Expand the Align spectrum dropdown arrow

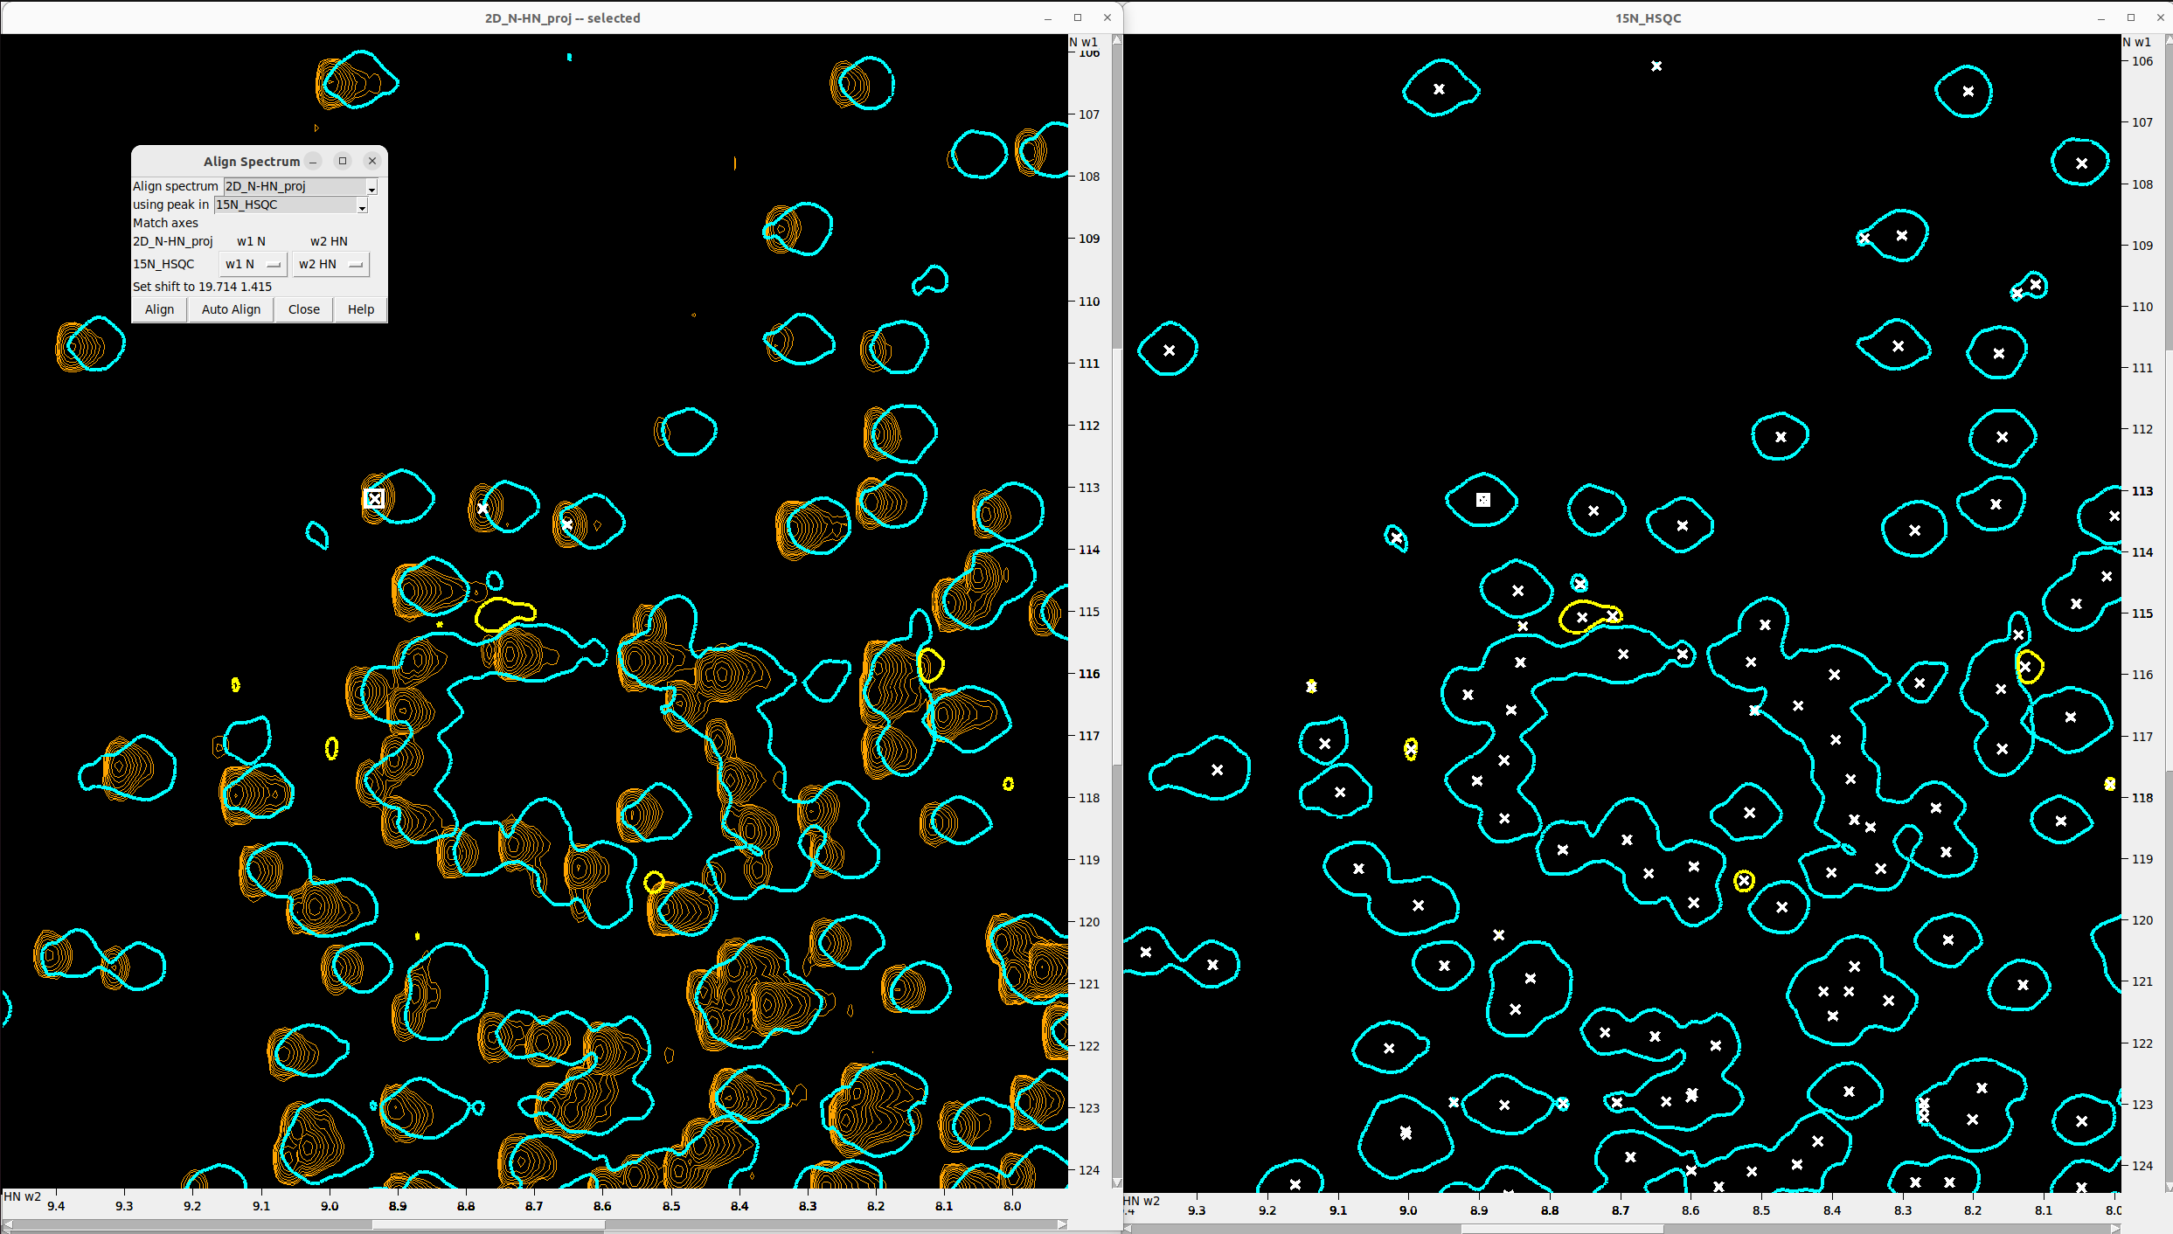[371, 188]
